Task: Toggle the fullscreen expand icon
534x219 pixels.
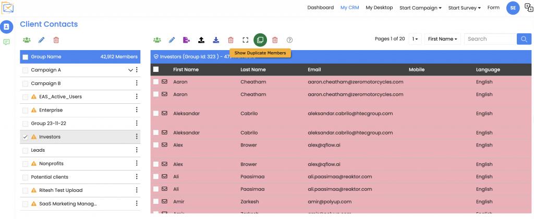Action: [x=245, y=40]
